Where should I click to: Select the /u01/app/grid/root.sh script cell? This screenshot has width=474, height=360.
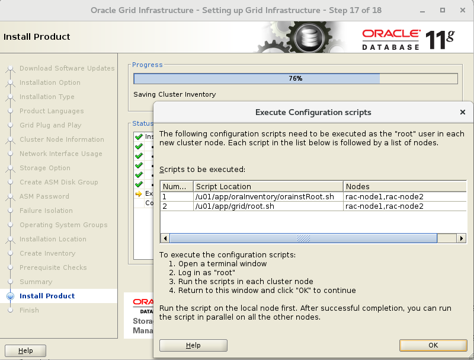point(268,206)
